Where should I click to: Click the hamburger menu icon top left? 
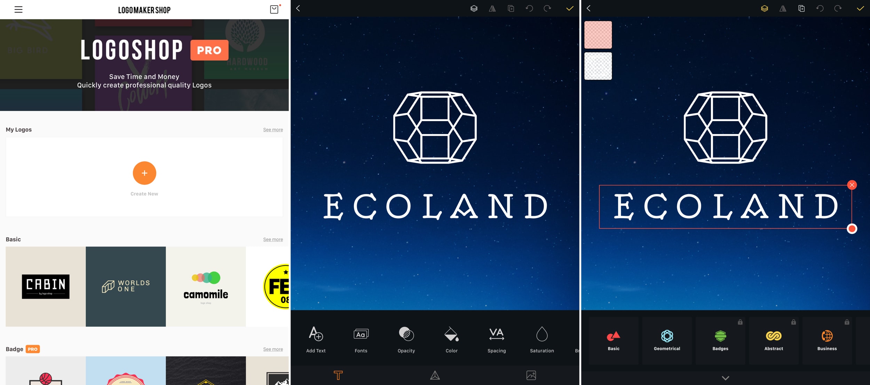(18, 9)
